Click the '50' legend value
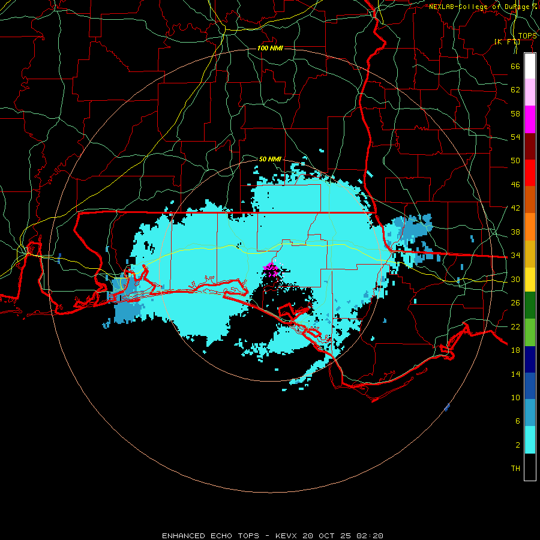This screenshot has width=540, height=540. tap(515, 161)
